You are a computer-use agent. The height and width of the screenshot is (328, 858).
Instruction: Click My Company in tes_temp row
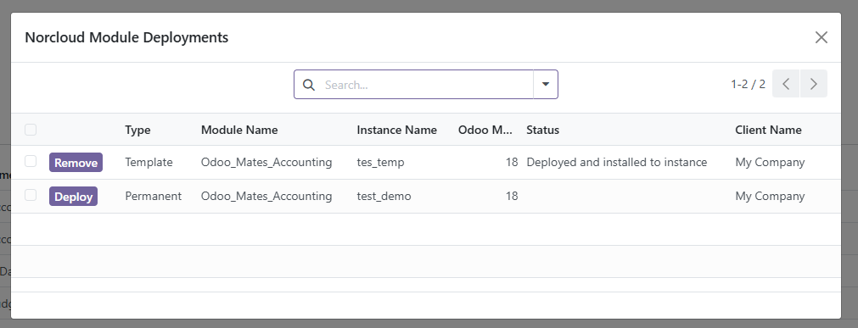(770, 163)
